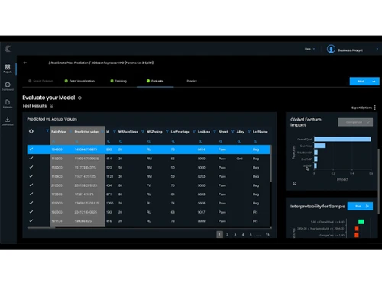Click info icon beside Evaluate your Model
382x286 pixels.
[x=79, y=98]
